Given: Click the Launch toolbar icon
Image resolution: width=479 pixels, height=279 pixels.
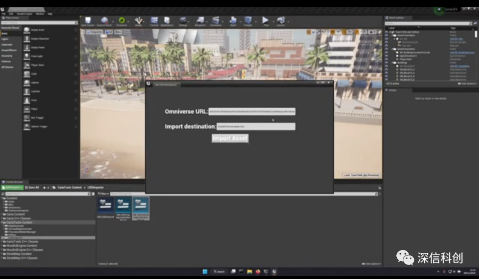Looking at the screenshot, I should 281,20.
